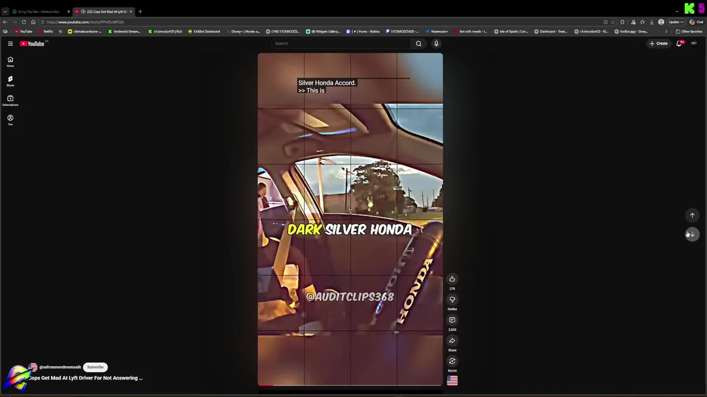Open the tab search dropdown
The width and height of the screenshot is (707, 397).
[5, 12]
